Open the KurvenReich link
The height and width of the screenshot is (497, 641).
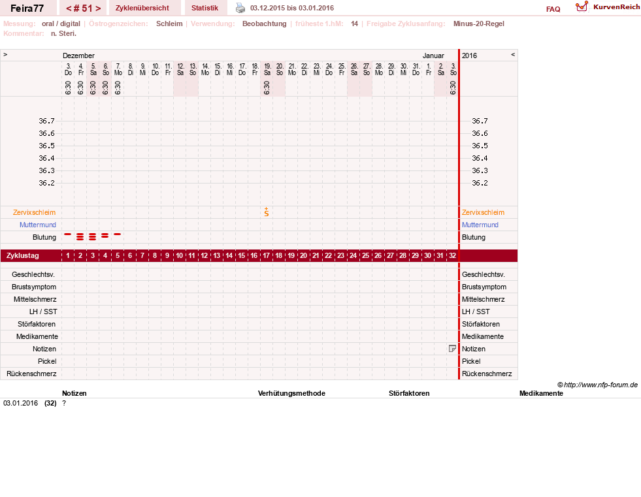616,7
